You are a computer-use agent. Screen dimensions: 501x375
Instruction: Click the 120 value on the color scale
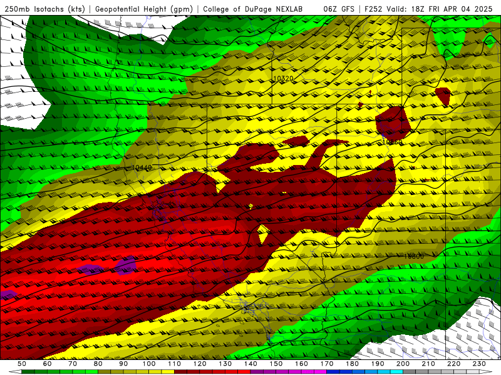pyautogui.click(x=200, y=364)
